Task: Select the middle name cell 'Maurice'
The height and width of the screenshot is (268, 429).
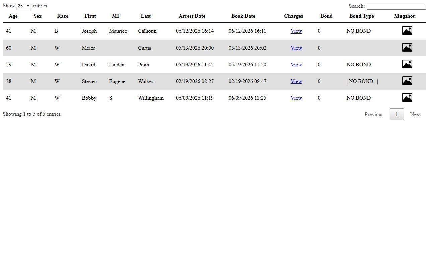Action: (118, 31)
